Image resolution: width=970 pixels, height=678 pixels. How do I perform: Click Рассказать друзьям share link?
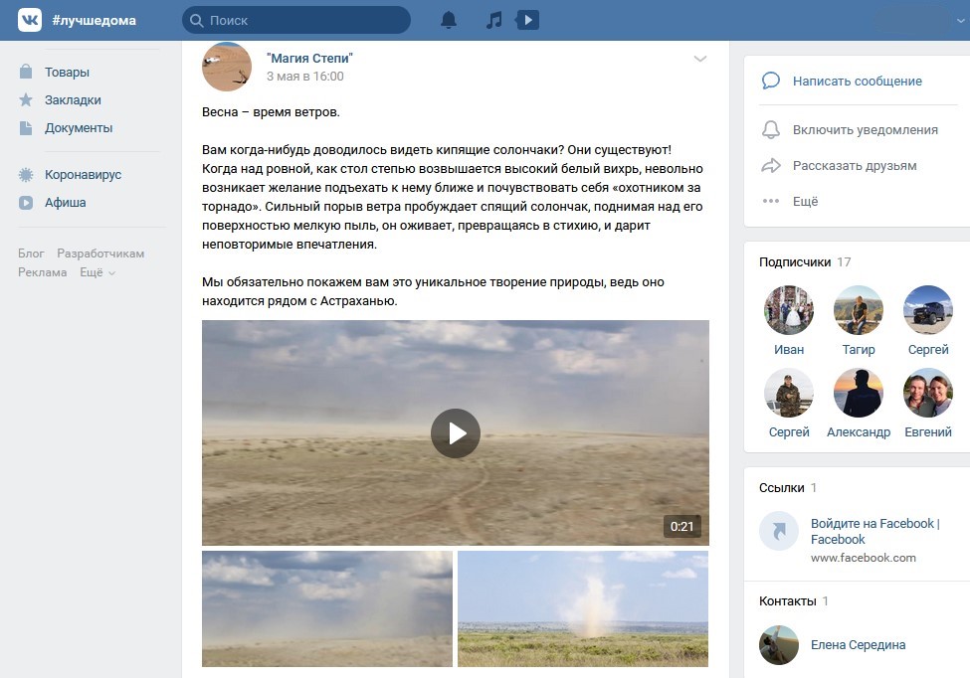click(x=855, y=166)
